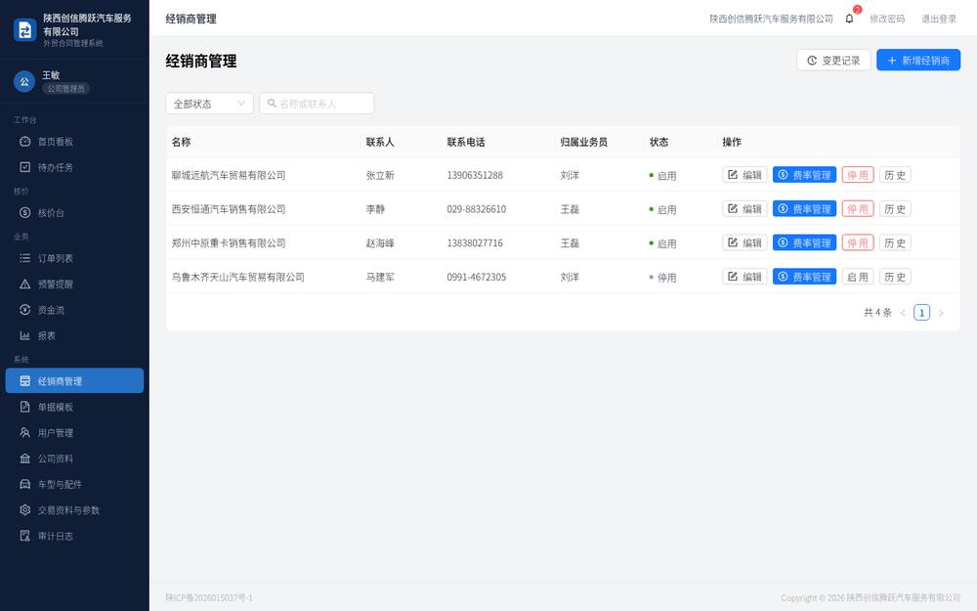Click the 交易资料与参数 gear icon

click(x=25, y=510)
